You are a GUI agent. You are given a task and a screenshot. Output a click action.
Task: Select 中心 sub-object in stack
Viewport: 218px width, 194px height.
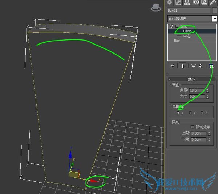pos(187,36)
